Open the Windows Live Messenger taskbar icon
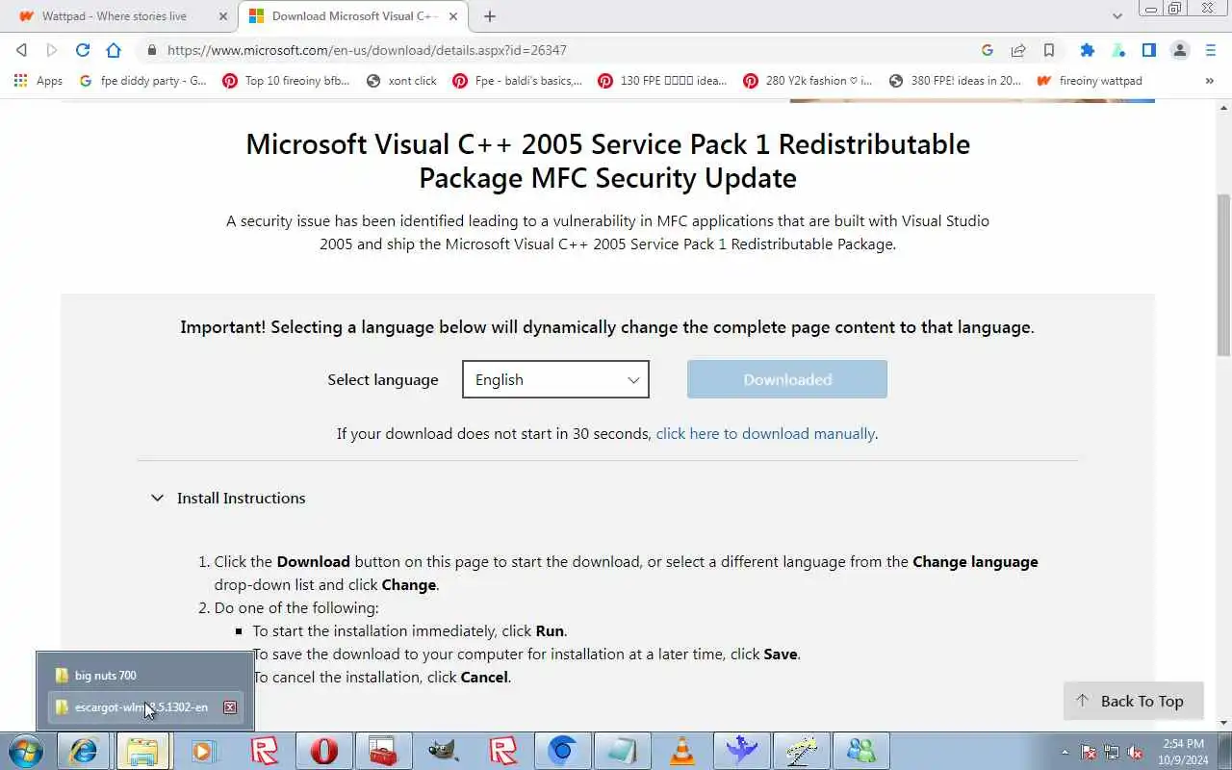Image resolution: width=1232 pixels, height=770 pixels. (x=861, y=751)
